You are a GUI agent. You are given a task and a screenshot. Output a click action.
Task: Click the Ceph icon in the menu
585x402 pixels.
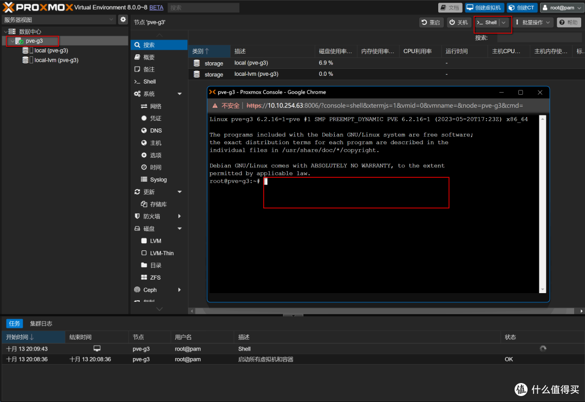point(137,290)
